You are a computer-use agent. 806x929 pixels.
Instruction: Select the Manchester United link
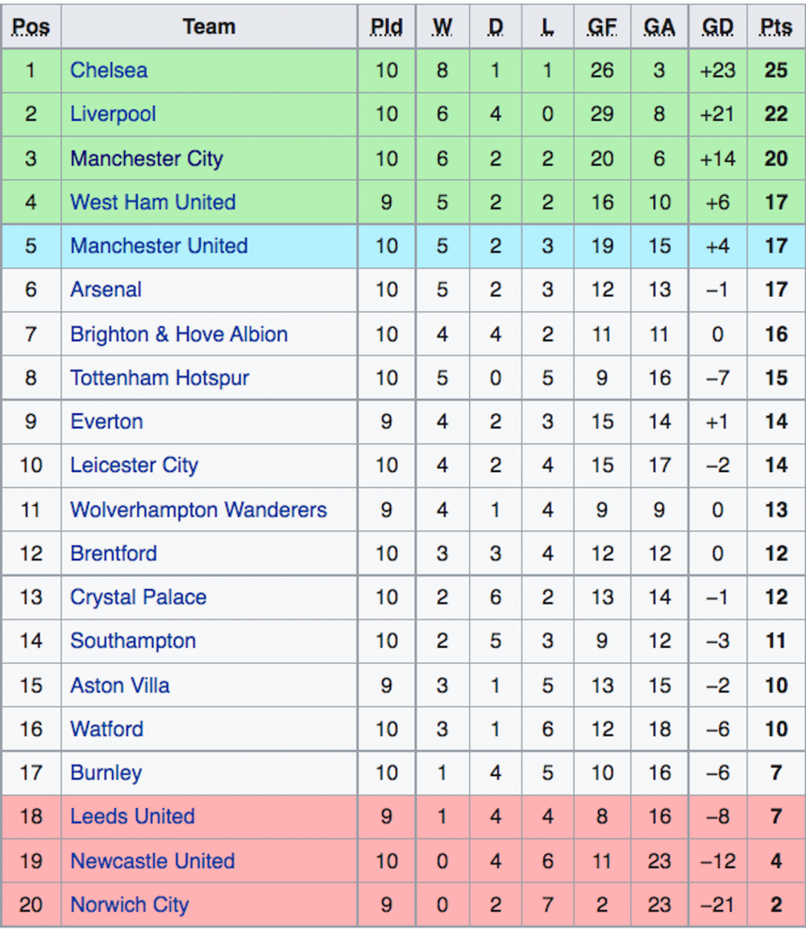[x=159, y=246]
